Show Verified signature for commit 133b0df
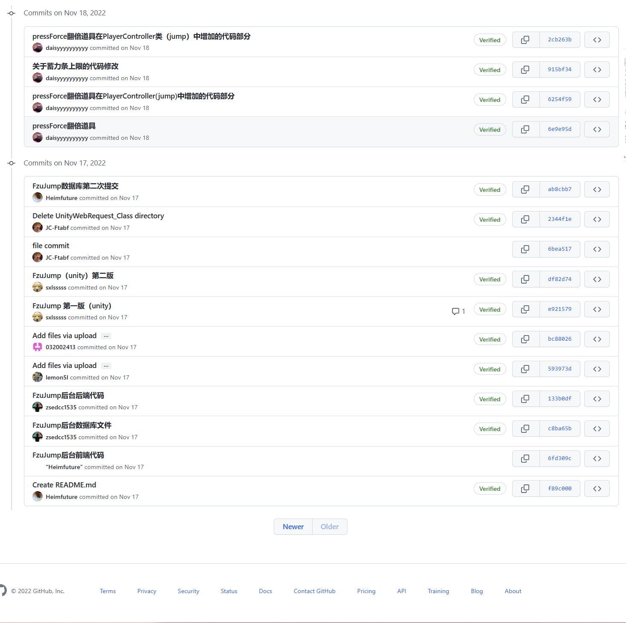 (x=490, y=399)
